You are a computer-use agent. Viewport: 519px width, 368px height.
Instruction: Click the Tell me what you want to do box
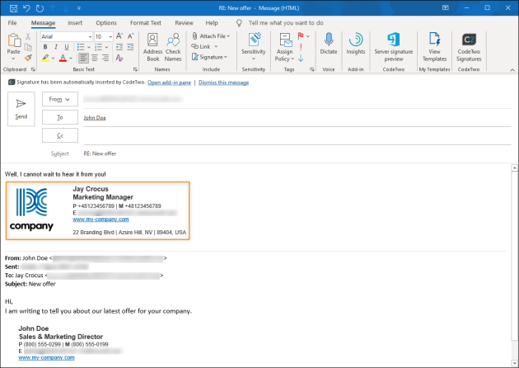(286, 23)
